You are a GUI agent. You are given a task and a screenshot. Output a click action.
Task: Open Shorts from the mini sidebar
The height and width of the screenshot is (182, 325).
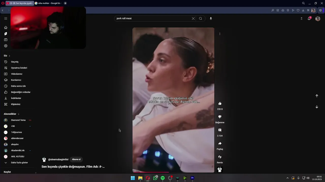pos(6,34)
